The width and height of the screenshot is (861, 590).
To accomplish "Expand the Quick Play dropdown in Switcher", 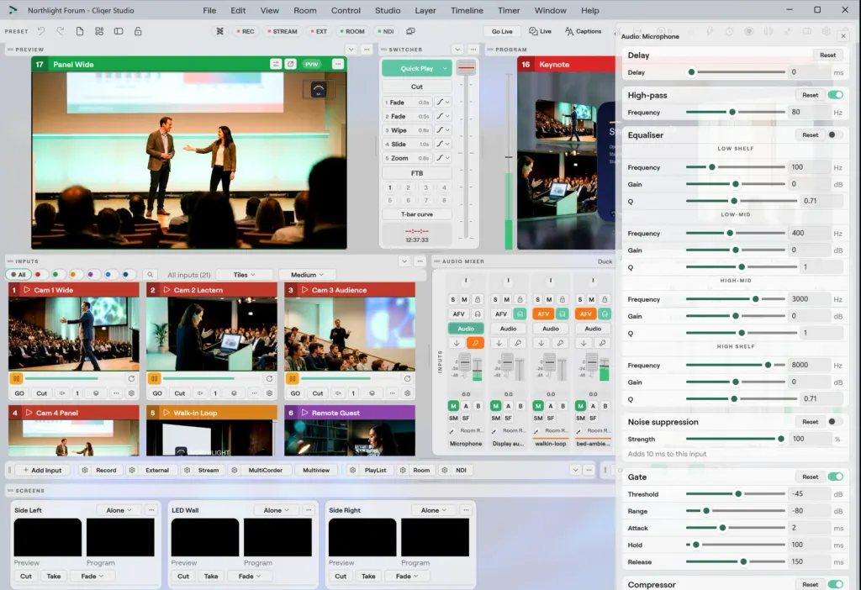I will (x=445, y=69).
